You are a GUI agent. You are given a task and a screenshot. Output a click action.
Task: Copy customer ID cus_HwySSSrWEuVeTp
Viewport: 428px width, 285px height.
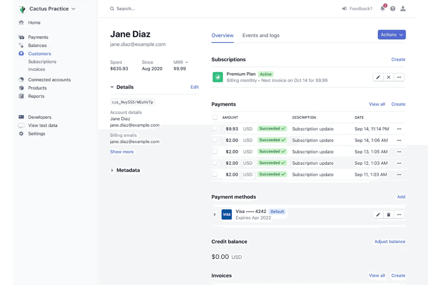click(132, 102)
